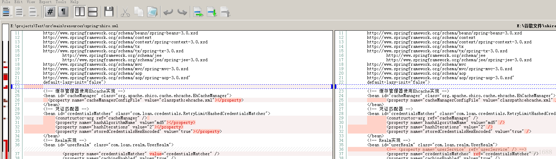Click right line 17 spring-jee-3.0.xsd URL
The width and height of the screenshot is (556, 159).
(x=459, y=60)
